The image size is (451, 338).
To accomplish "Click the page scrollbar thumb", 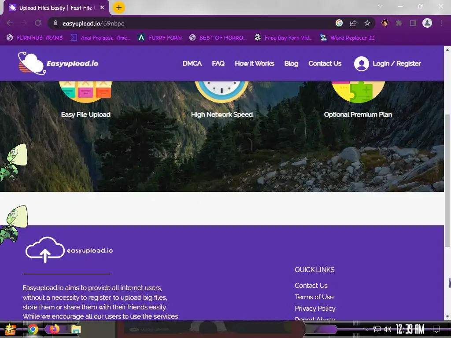I will pos(447,180).
